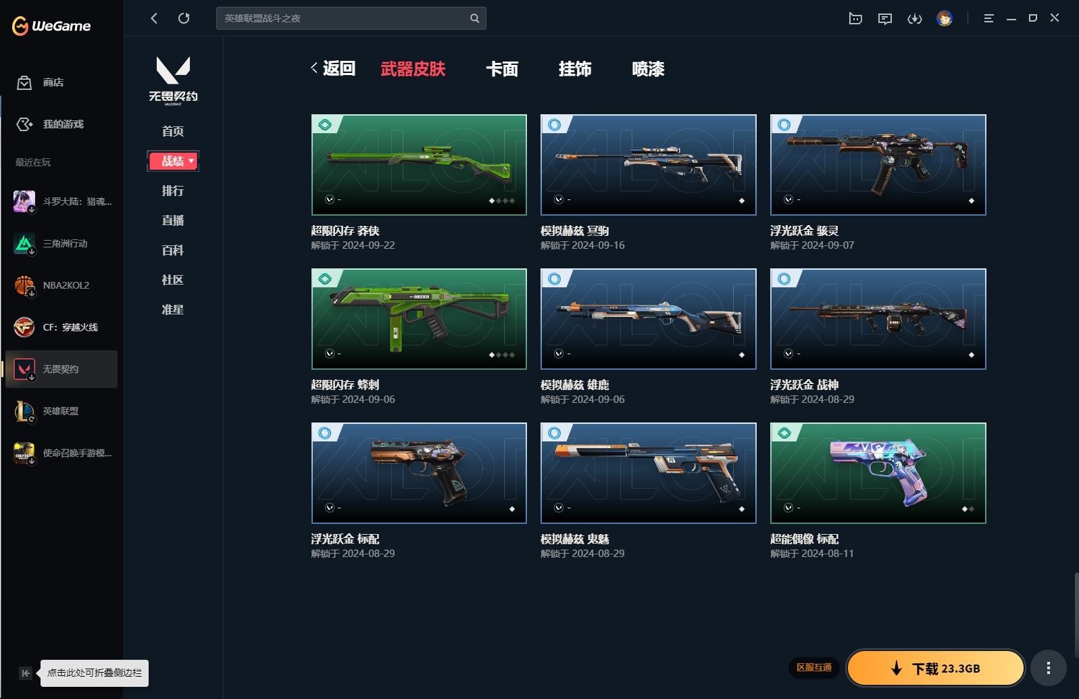Viewport: 1079px width, 699px height.
Task: Click the 超限闪存 莽侠 title text
Action: click(x=345, y=231)
